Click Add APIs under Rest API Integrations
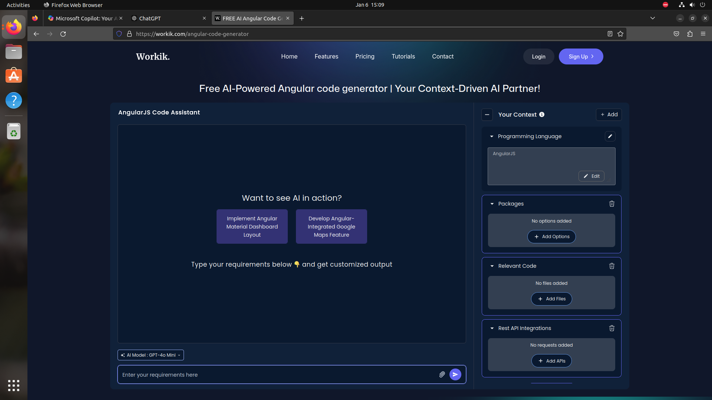The width and height of the screenshot is (712, 400). pos(551,361)
